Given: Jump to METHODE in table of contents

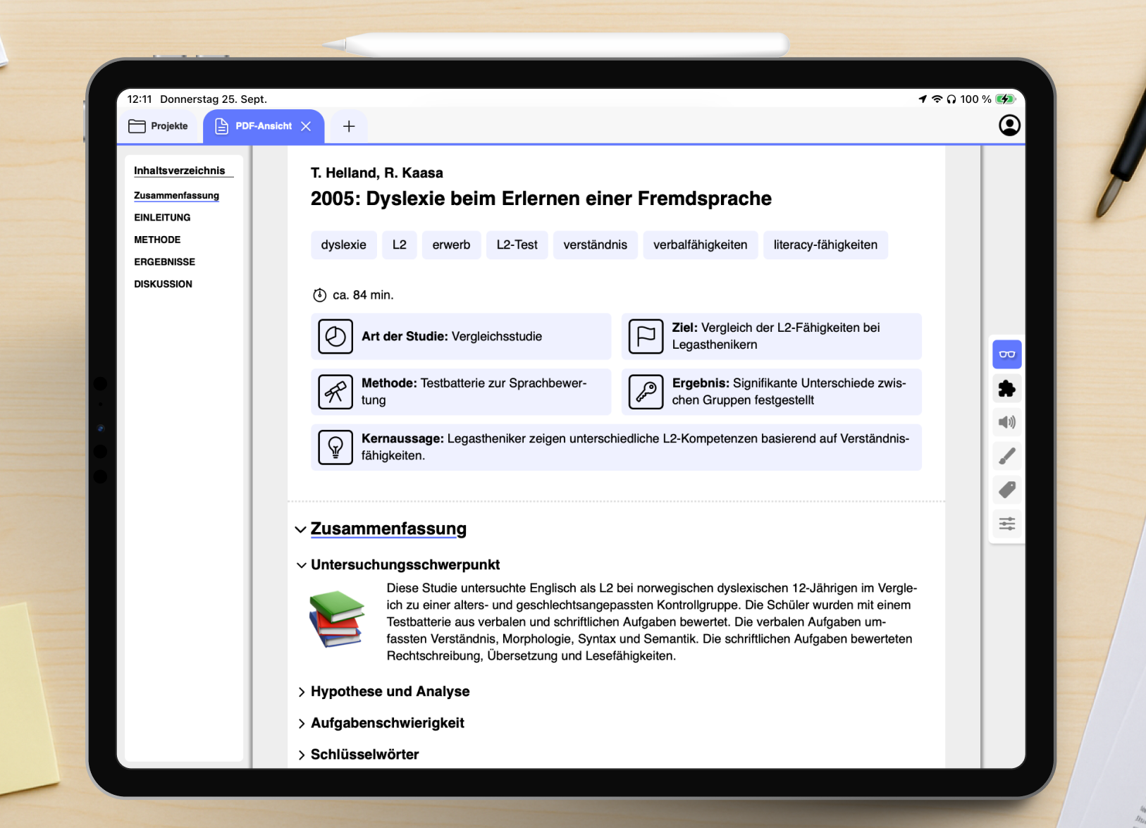Looking at the screenshot, I should click(157, 240).
